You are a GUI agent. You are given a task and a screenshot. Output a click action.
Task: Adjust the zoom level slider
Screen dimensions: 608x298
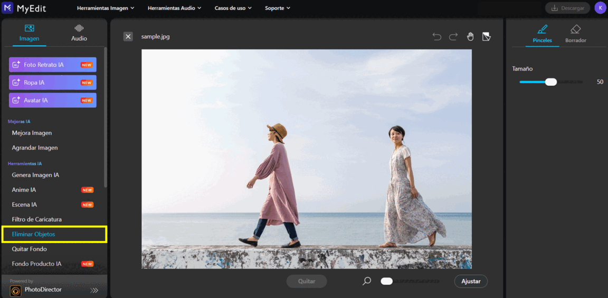pos(410,281)
